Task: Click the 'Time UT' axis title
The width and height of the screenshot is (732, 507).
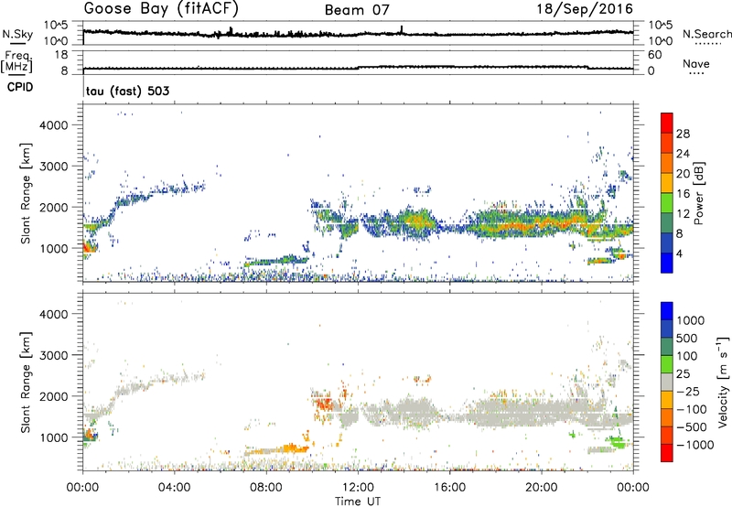Action: coord(358,502)
